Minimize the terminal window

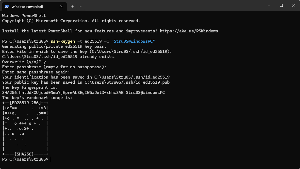coord(269,5)
